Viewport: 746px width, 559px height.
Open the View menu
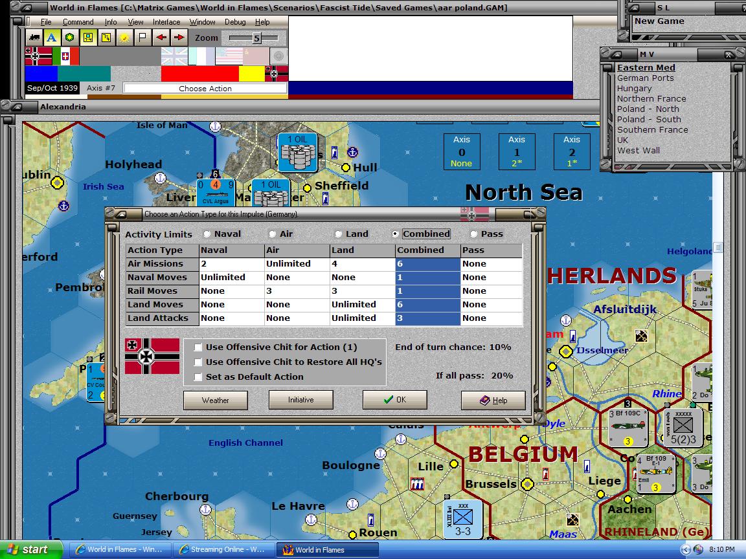point(135,22)
